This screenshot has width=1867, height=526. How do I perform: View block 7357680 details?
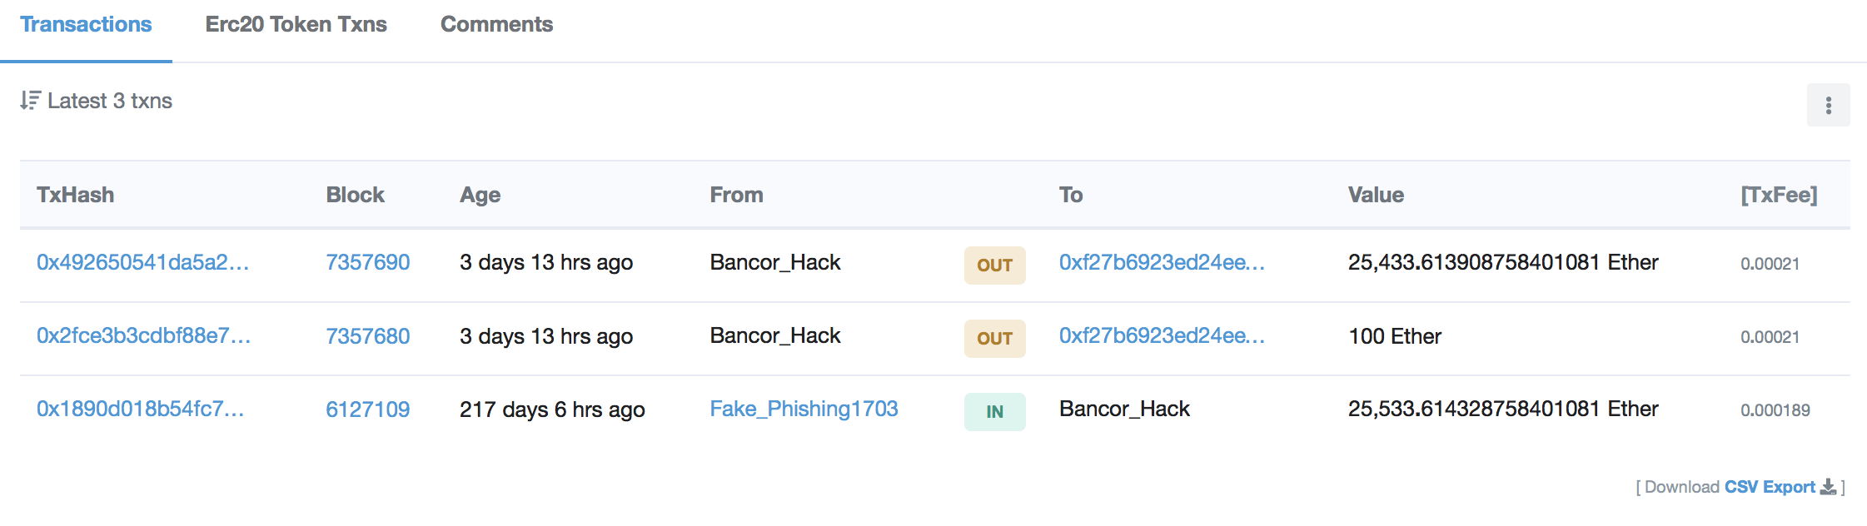pyautogui.click(x=367, y=335)
